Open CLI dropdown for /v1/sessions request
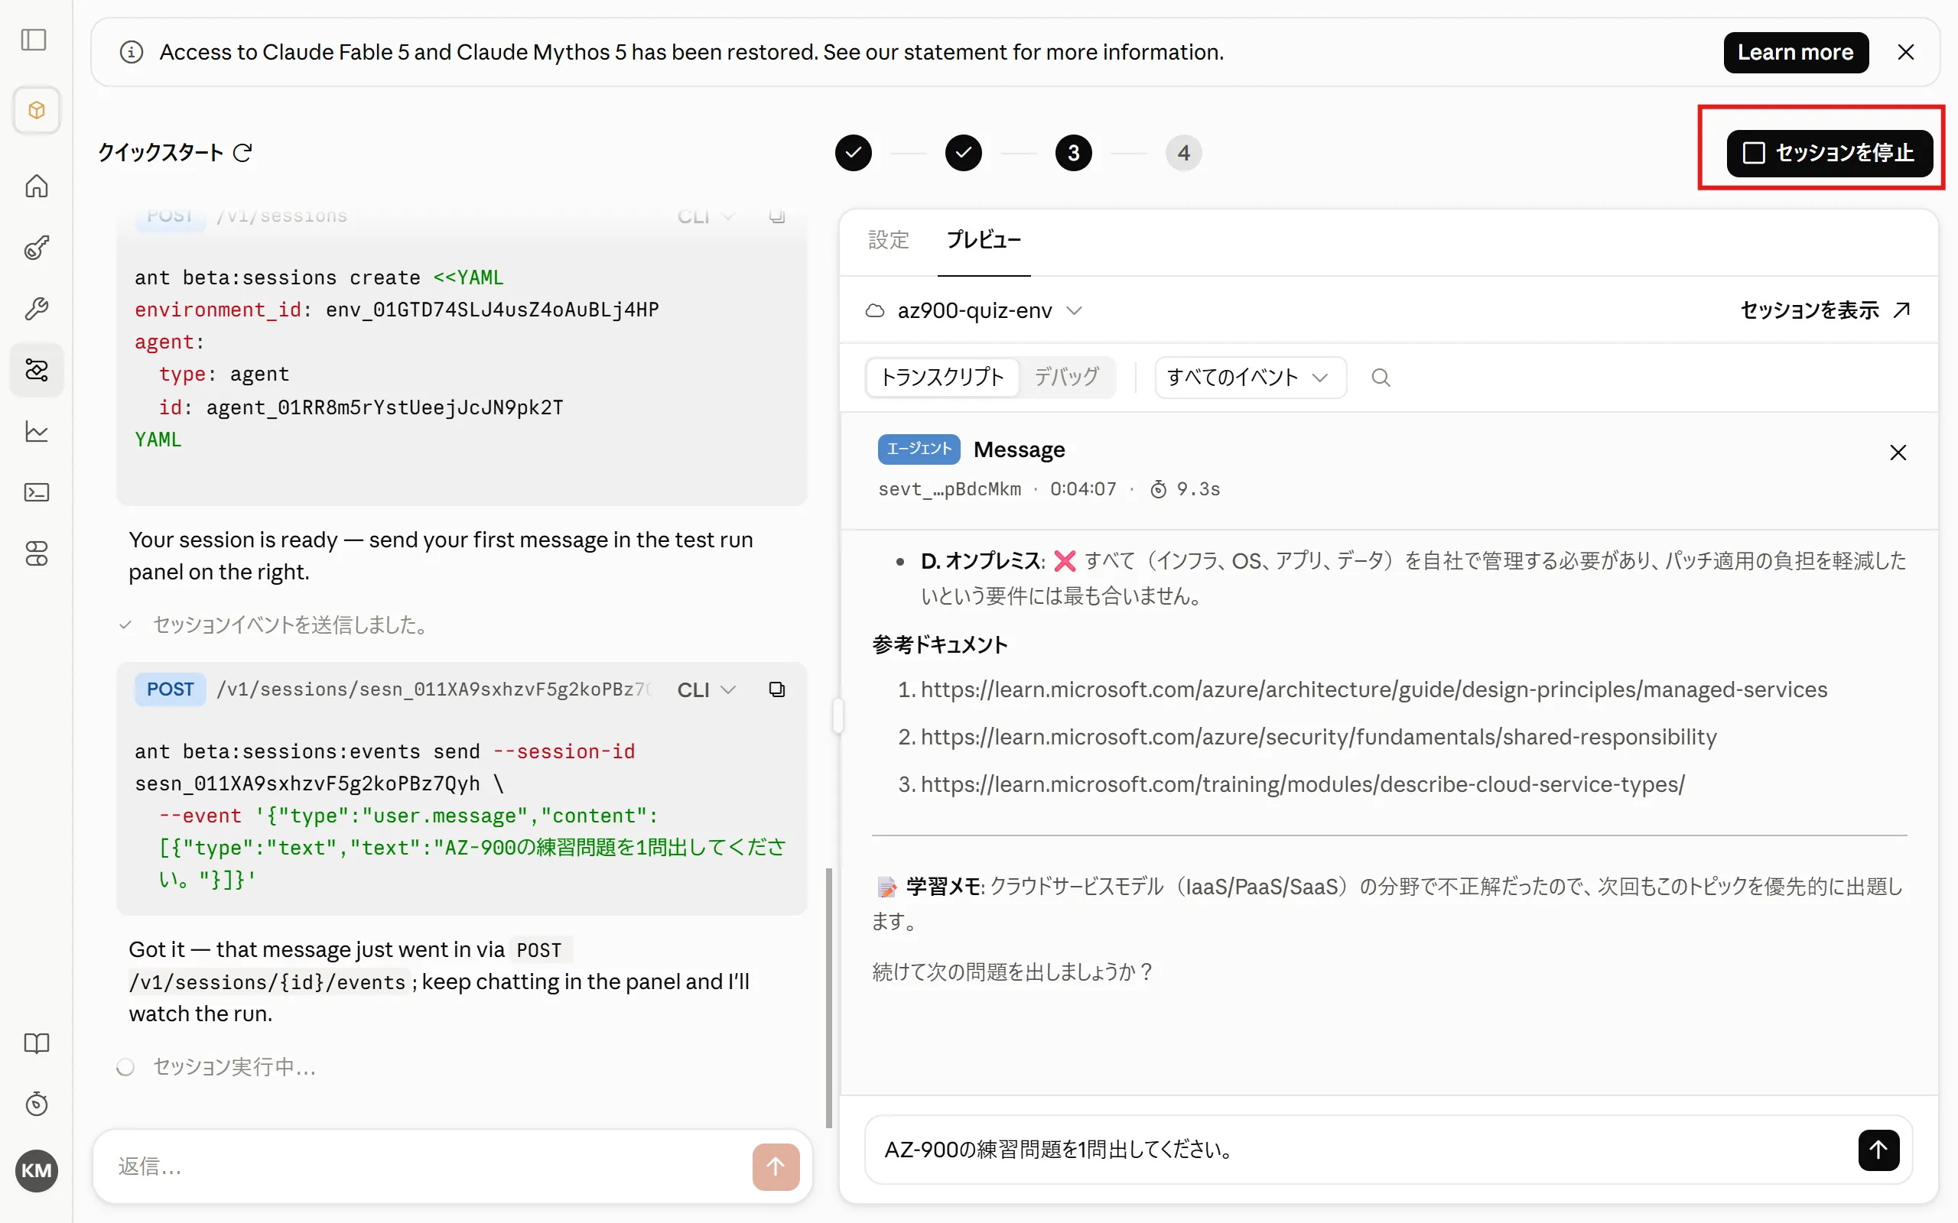1958x1223 pixels. point(705,216)
